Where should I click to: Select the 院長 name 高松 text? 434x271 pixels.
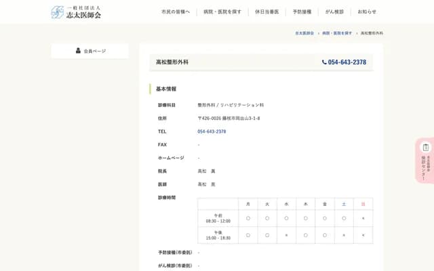206,171
